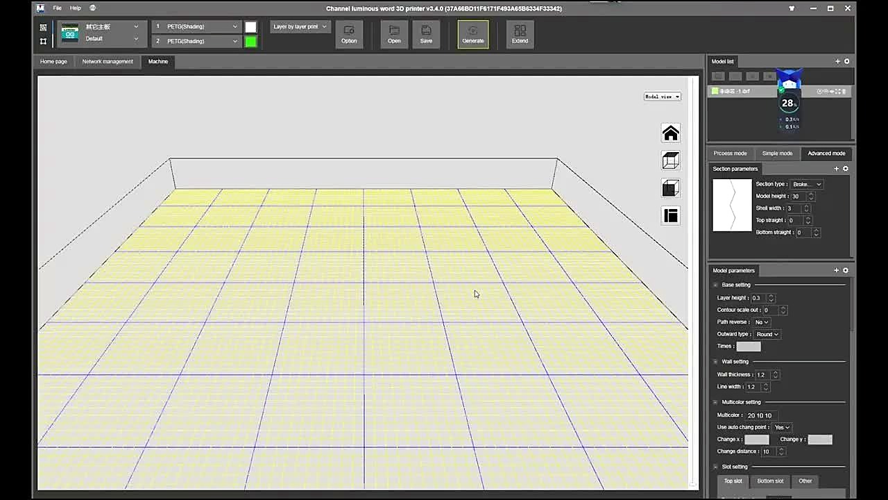Click the globe language icon beside Help
Viewport: 888px width, 500px height.
[x=93, y=8]
